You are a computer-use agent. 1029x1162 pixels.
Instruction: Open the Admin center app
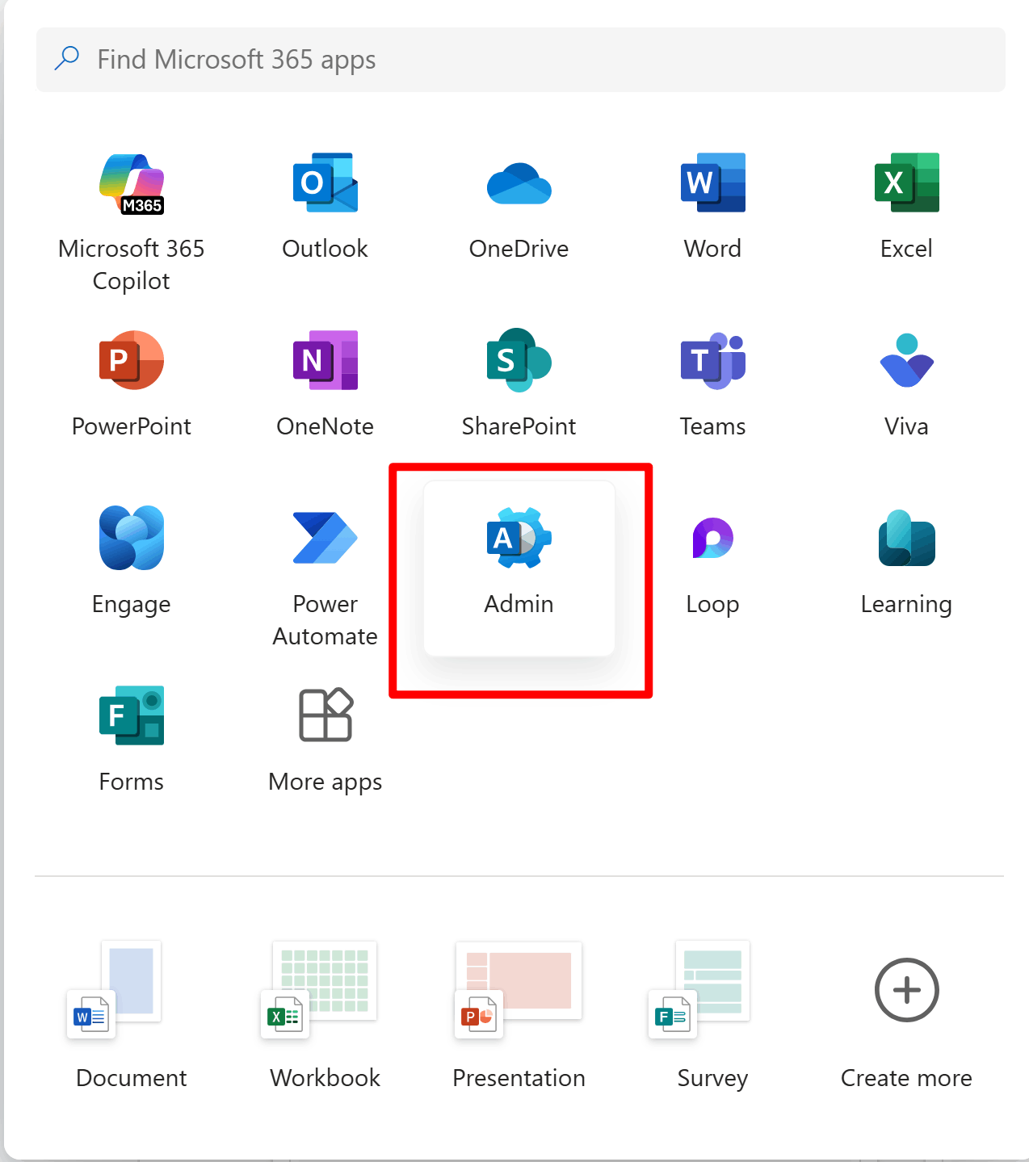point(519,568)
